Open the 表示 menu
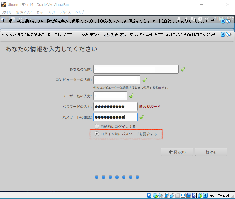 click(40, 12)
